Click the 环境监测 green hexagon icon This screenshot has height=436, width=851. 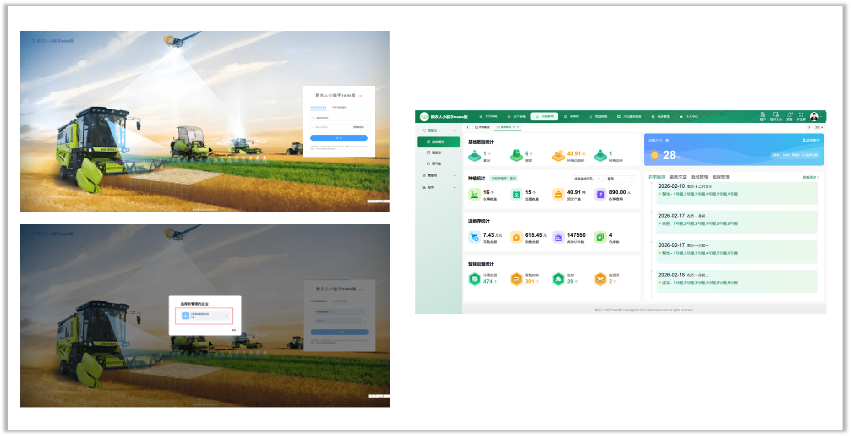point(474,279)
